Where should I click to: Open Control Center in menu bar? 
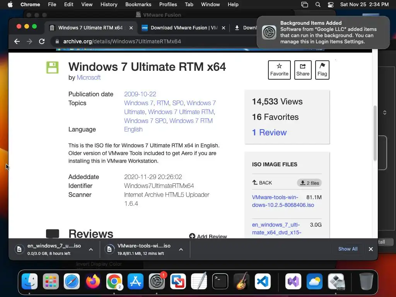pos(331,5)
